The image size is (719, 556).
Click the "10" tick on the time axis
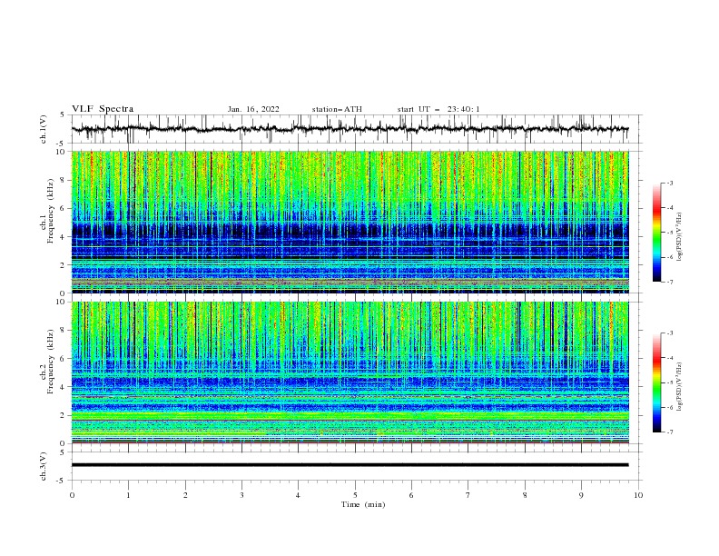pyautogui.click(x=638, y=495)
